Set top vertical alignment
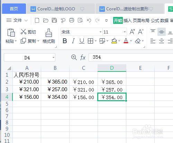This screenshot has height=143, width=173. (153, 31)
